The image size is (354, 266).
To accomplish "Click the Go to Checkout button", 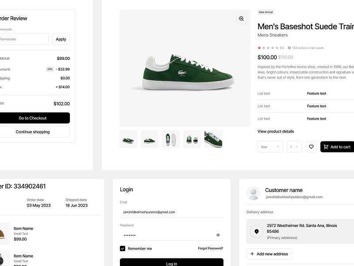I will (x=32, y=118).
